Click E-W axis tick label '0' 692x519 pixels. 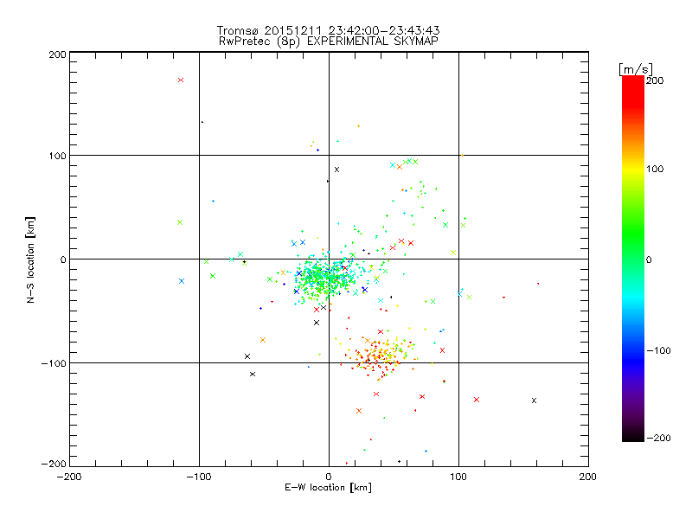click(x=329, y=477)
